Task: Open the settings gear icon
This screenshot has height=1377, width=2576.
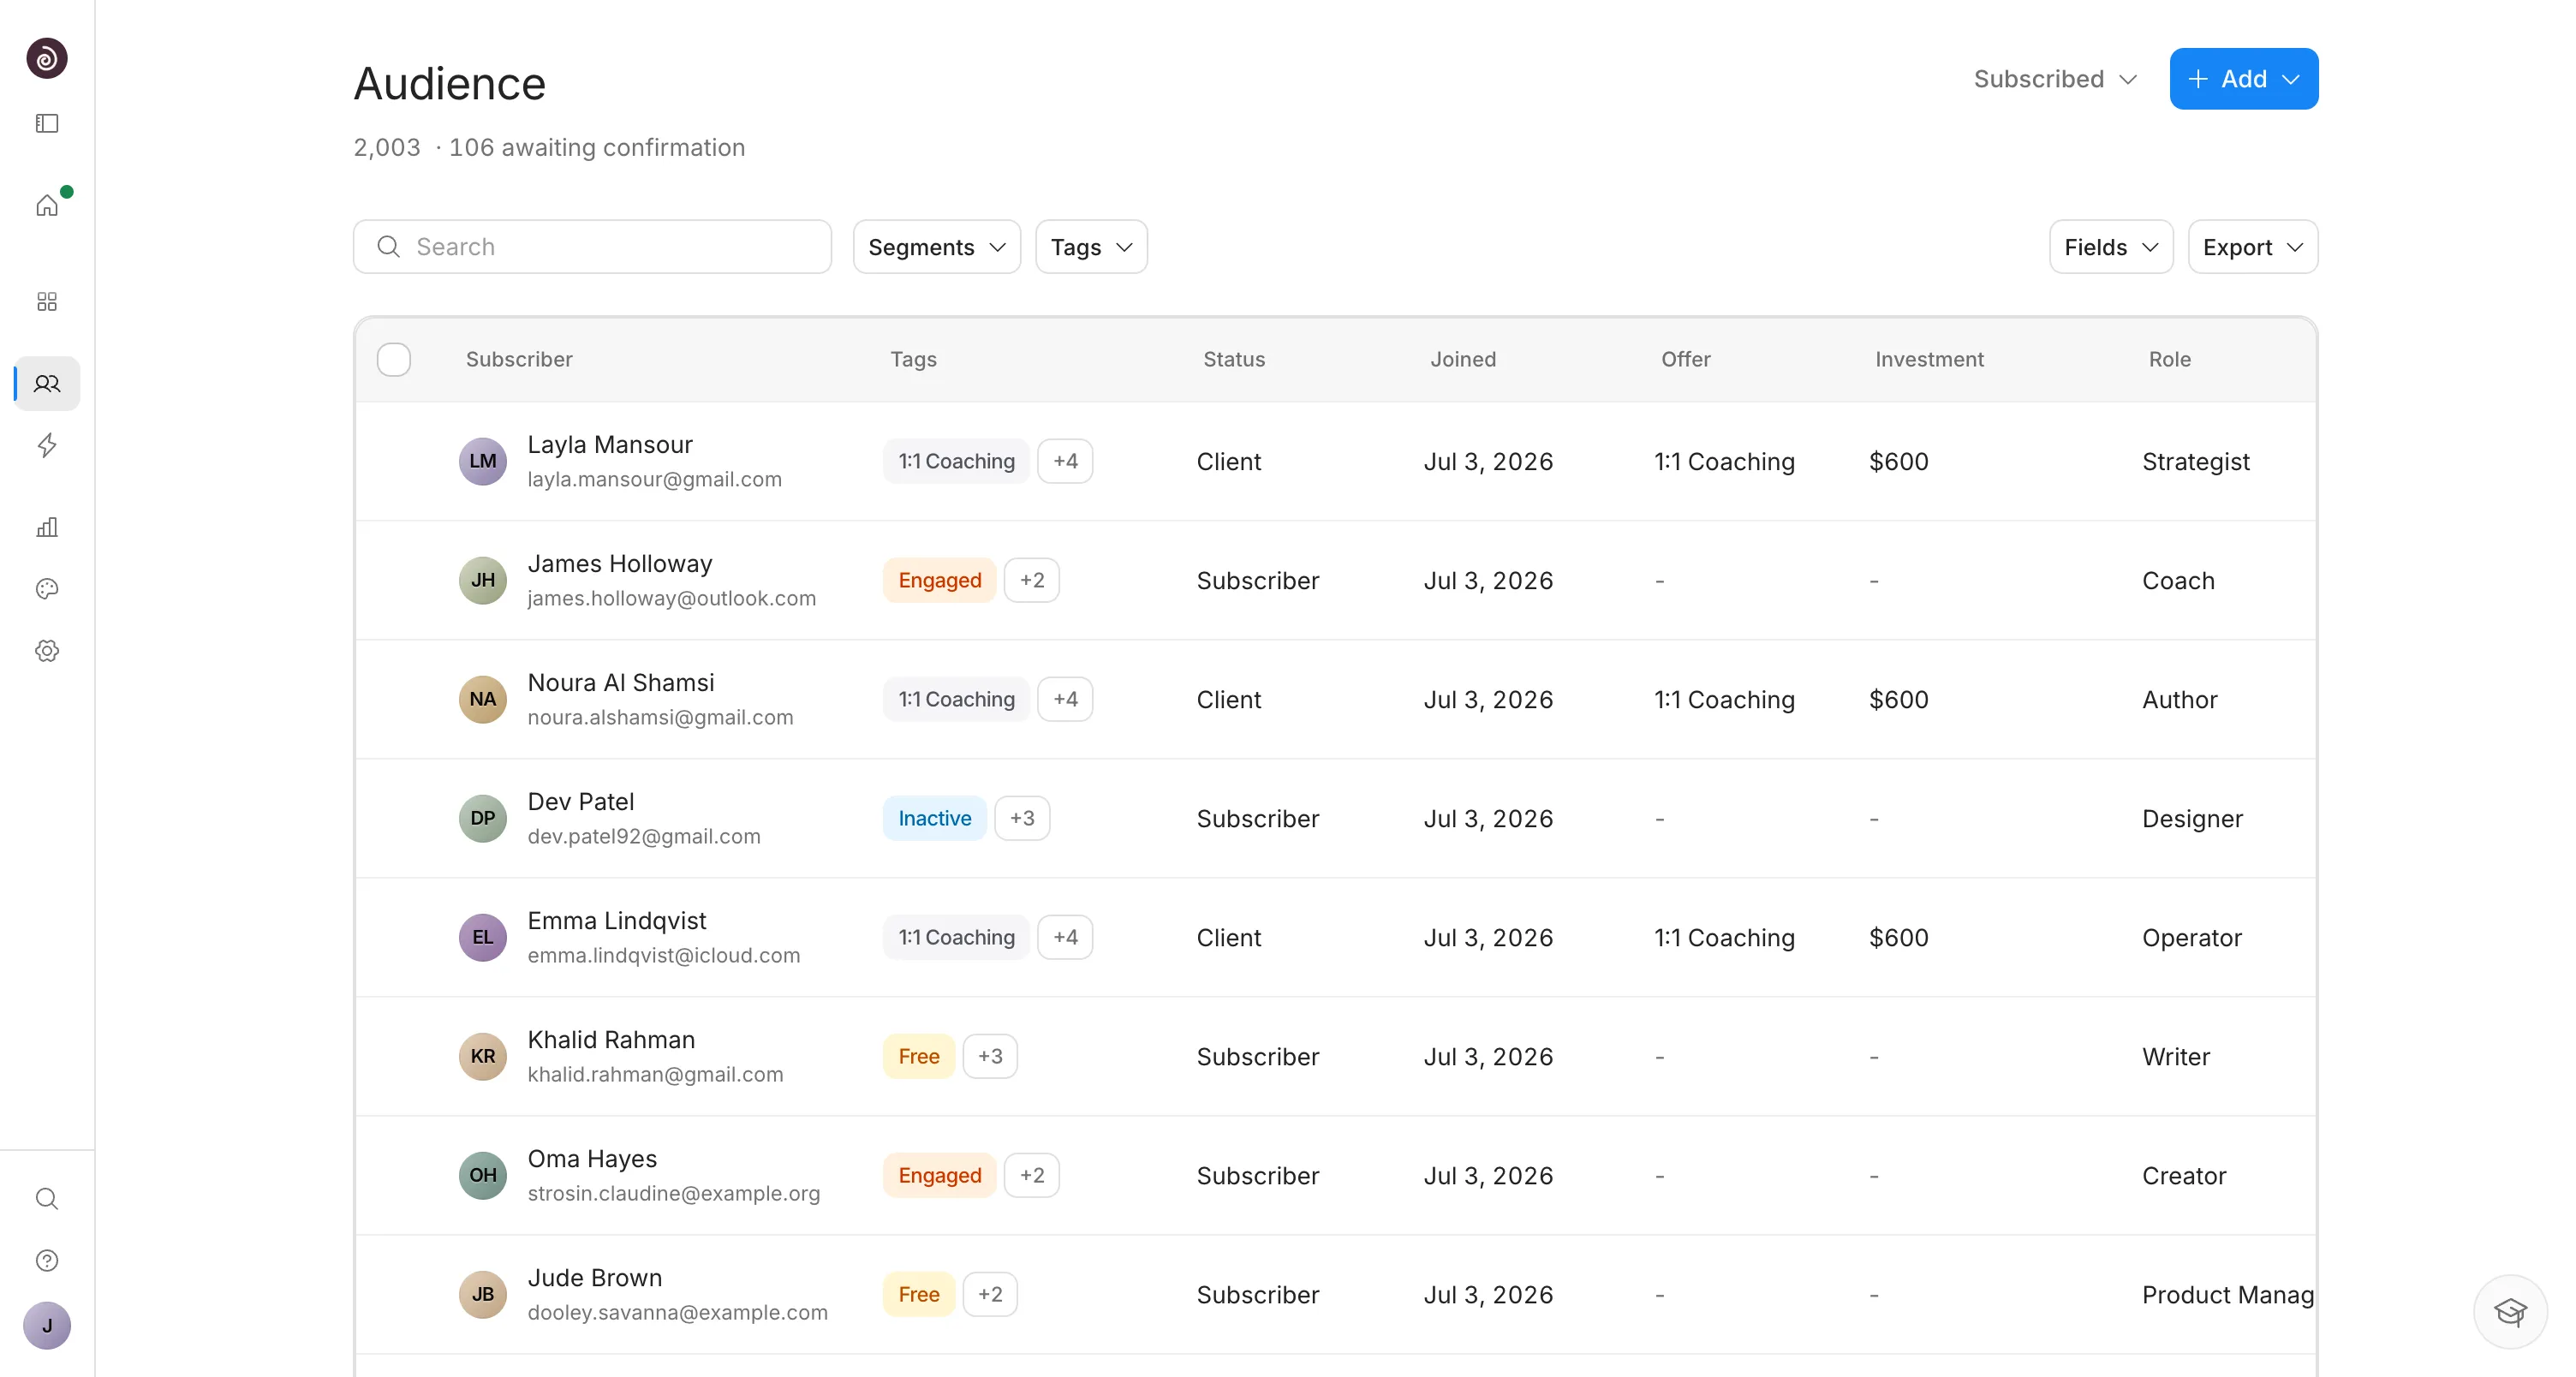Action: (x=47, y=651)
